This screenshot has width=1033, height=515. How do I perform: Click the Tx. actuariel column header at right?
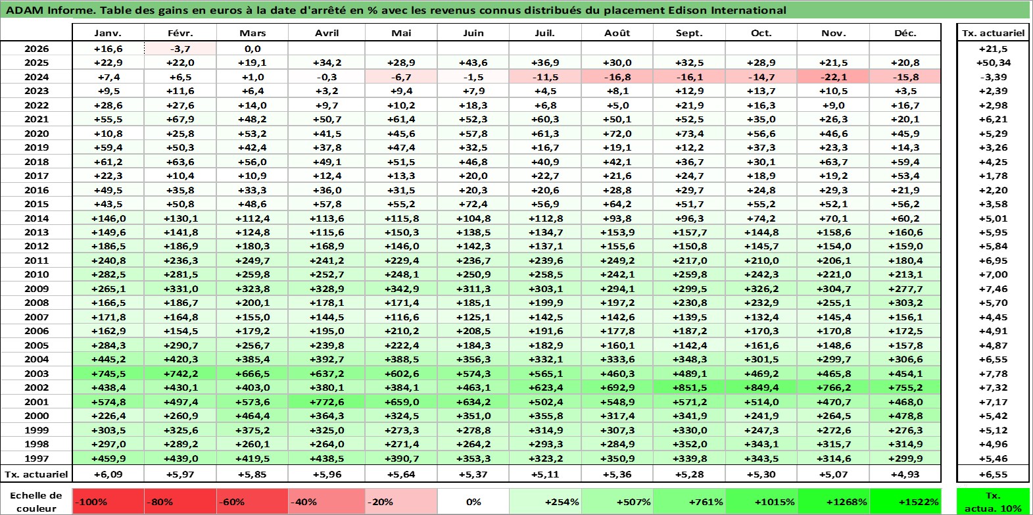pos(993,33)
